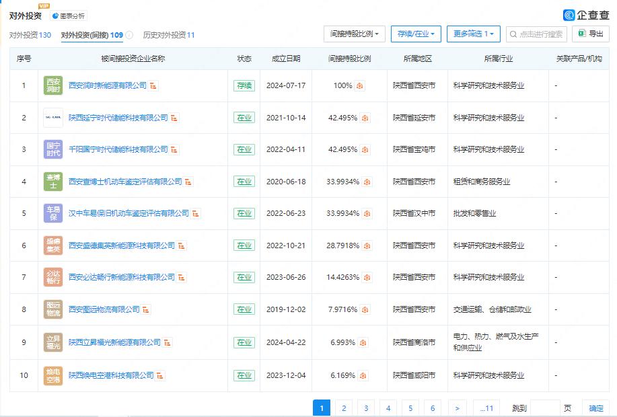Click the 国宁时代 company logo
Screen dimensions: 617x417
point(53,149)
